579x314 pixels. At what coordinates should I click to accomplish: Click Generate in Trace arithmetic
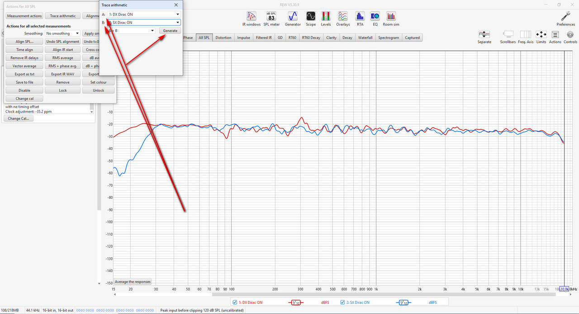tap(171, 30)
